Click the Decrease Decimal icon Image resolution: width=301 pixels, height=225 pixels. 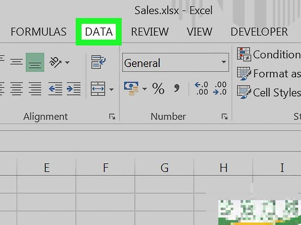tap(220, 89)
